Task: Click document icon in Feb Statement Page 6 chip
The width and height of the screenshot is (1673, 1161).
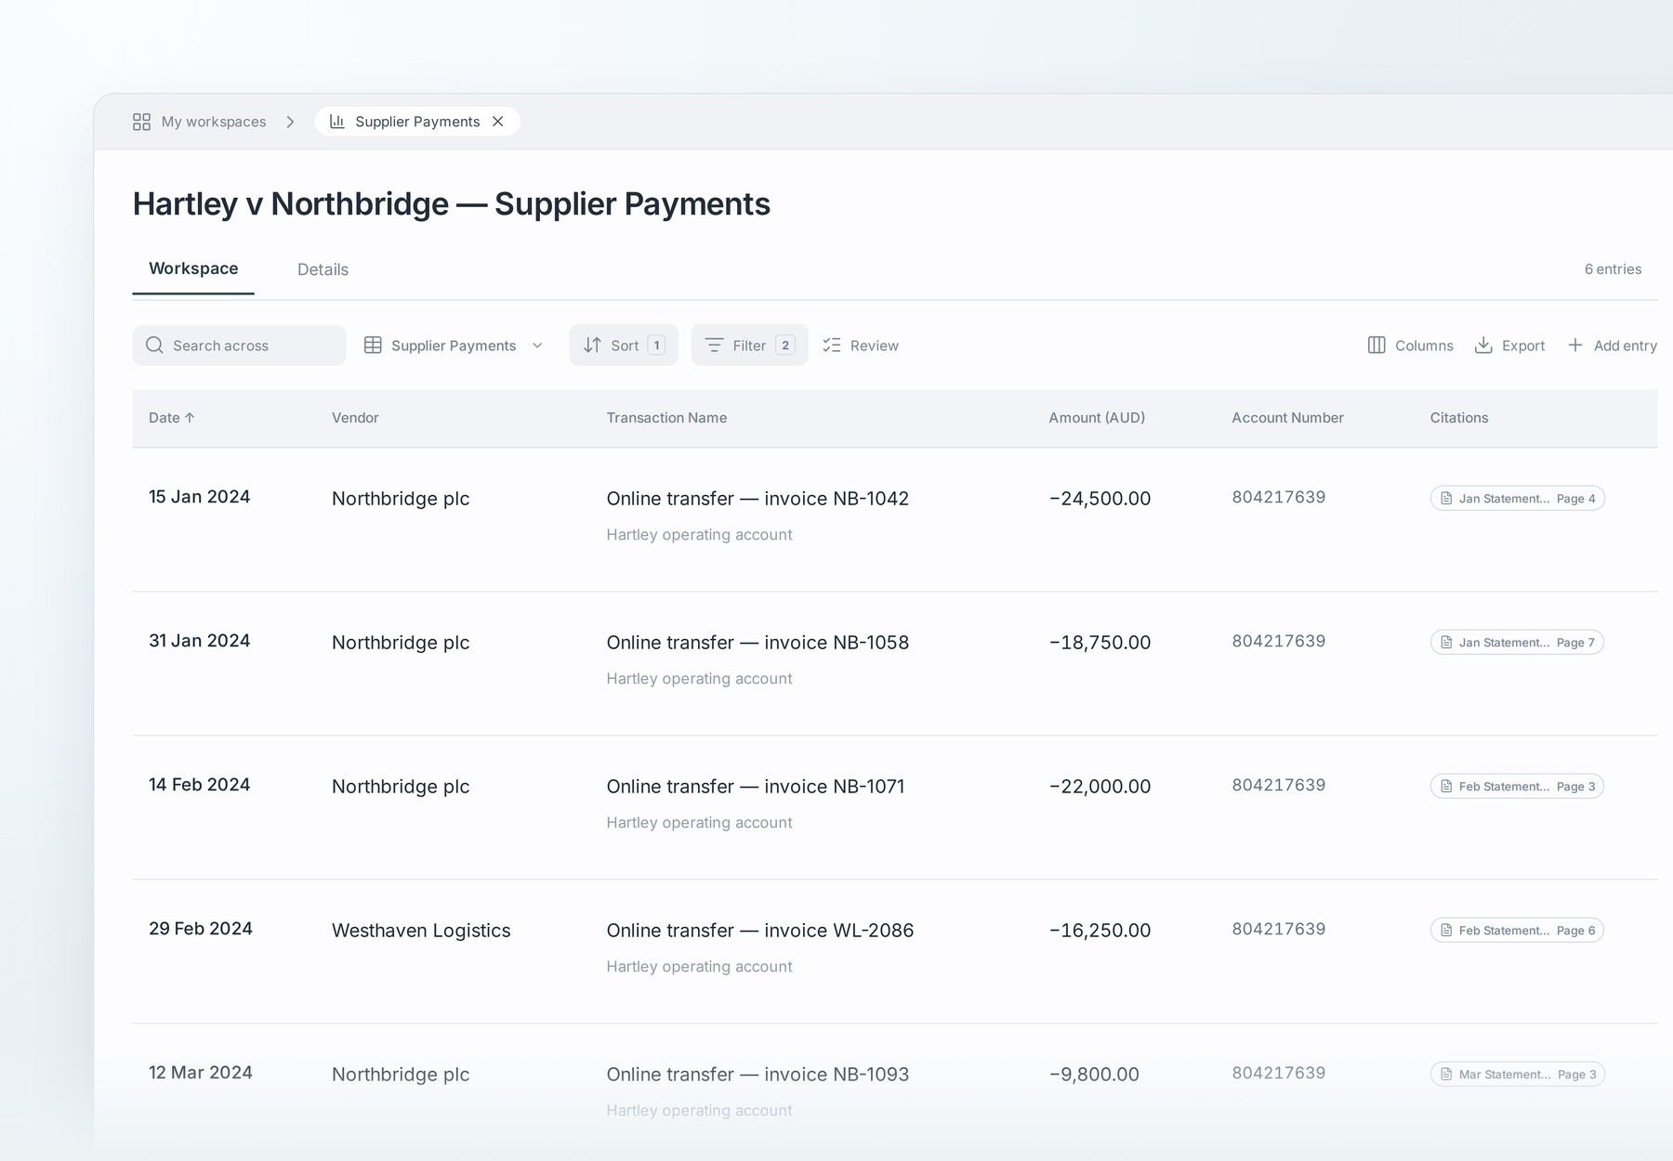Action: [x=1446, y=931]
